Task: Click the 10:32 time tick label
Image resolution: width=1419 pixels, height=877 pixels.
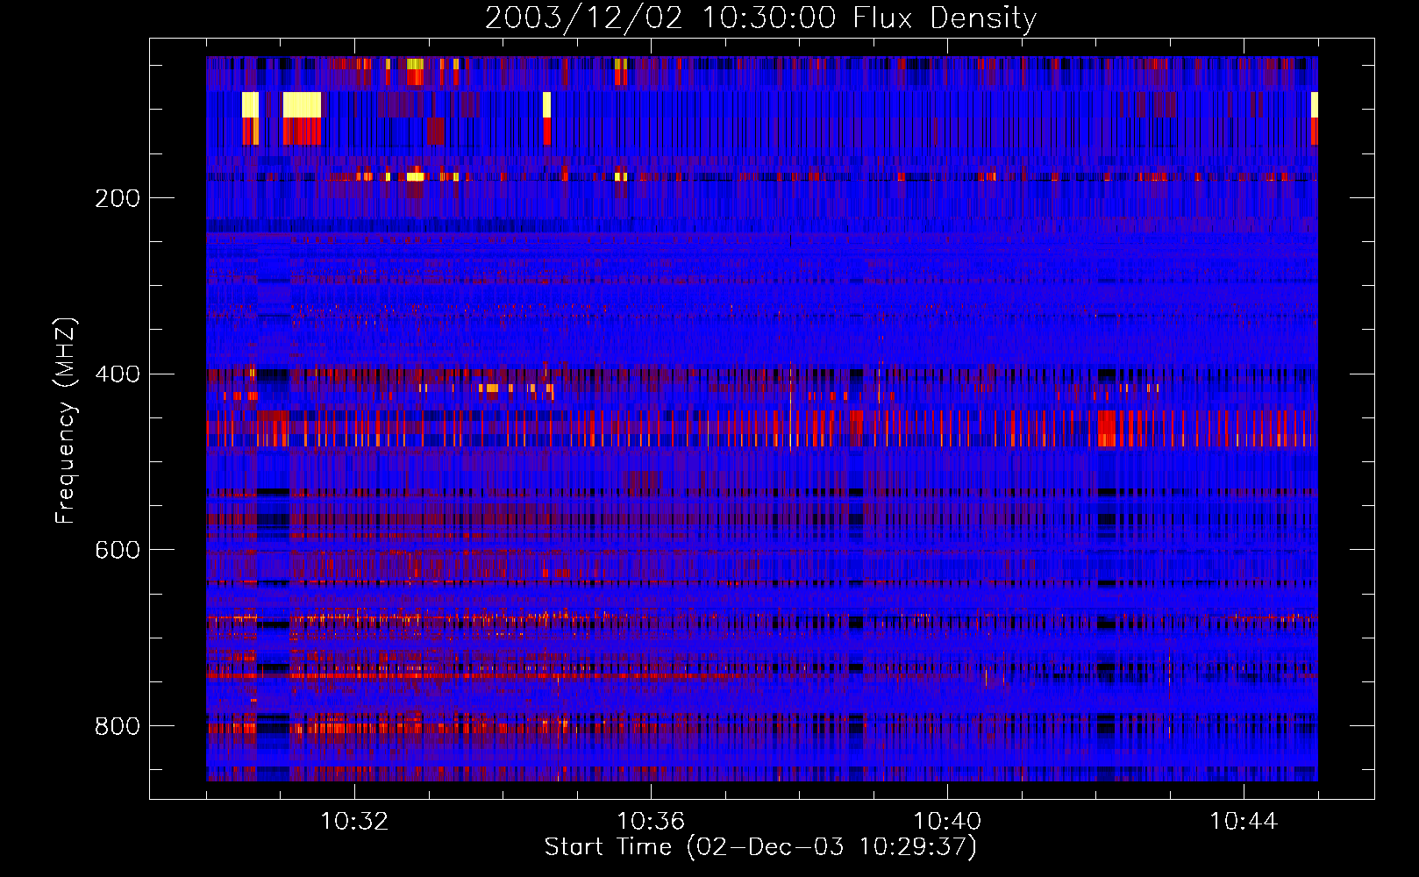Action: (x=354, y=822)
